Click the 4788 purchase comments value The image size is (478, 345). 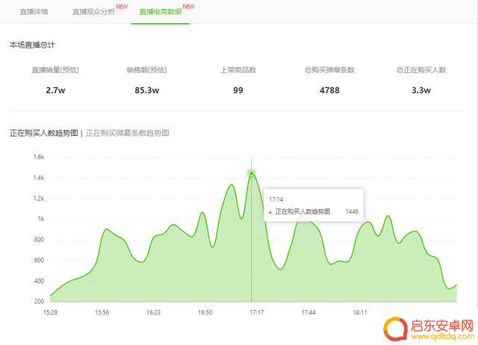(329, 90)
